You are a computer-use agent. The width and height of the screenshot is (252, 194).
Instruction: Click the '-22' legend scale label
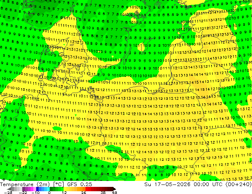coord(23,192)
